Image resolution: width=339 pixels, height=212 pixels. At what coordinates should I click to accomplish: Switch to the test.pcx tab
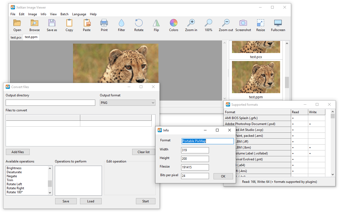click(16, 37)
